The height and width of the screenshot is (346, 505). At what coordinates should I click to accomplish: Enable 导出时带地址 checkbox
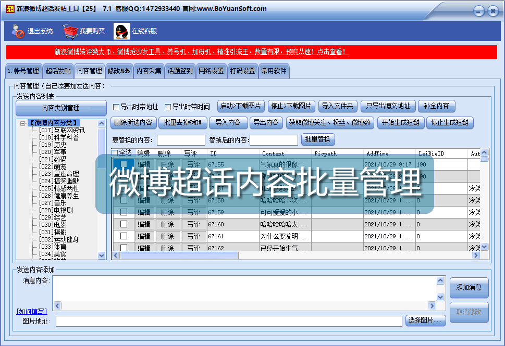click(116, 107)
